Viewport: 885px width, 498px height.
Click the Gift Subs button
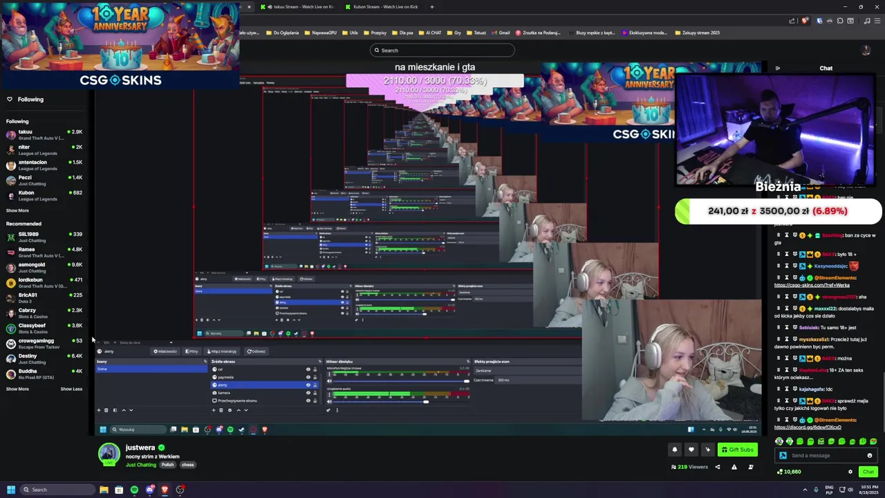(x=737, y=450)
